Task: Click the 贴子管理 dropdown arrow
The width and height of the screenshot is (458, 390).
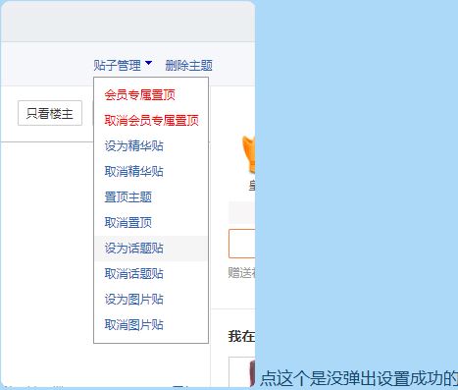Action: coord(148,63)
